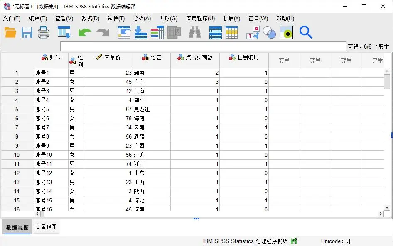
Task: Click the Unicode: 开 status text
Action: pos(336,241)
